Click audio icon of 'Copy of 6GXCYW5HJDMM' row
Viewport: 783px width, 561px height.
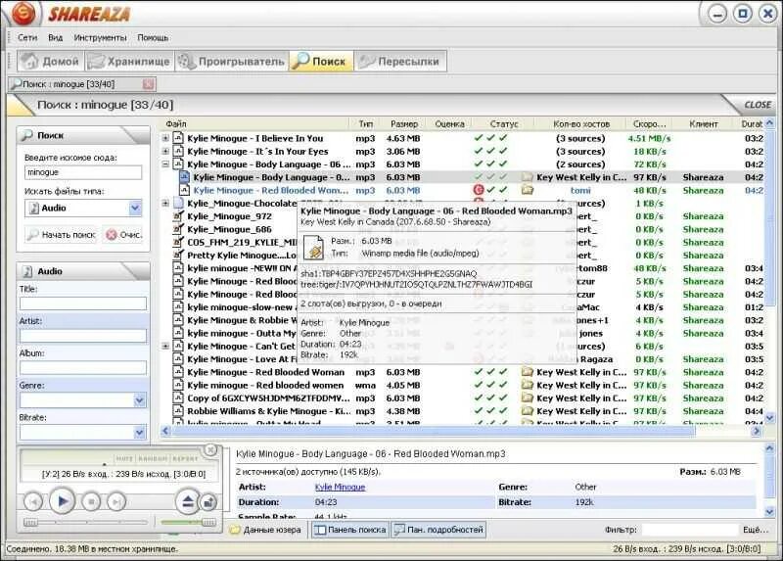click(x=178, y=397)
